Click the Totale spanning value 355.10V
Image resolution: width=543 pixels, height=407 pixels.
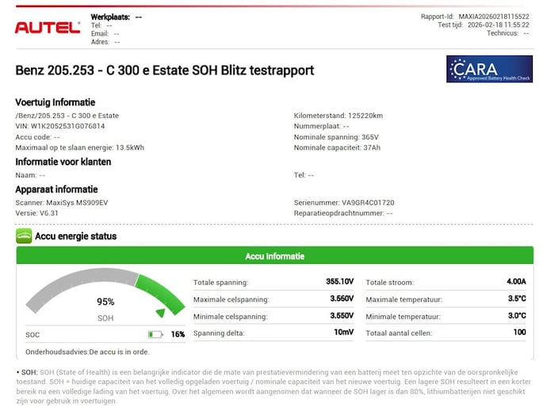pyautogui.click(x=340, y=282)
